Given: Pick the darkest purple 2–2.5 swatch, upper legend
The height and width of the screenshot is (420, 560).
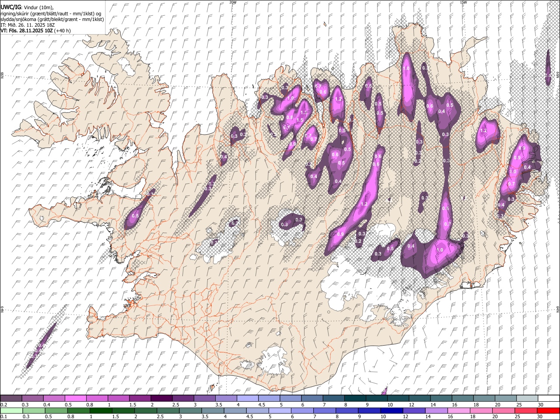Looking at the screenshot, I should [x=161, y=398].
